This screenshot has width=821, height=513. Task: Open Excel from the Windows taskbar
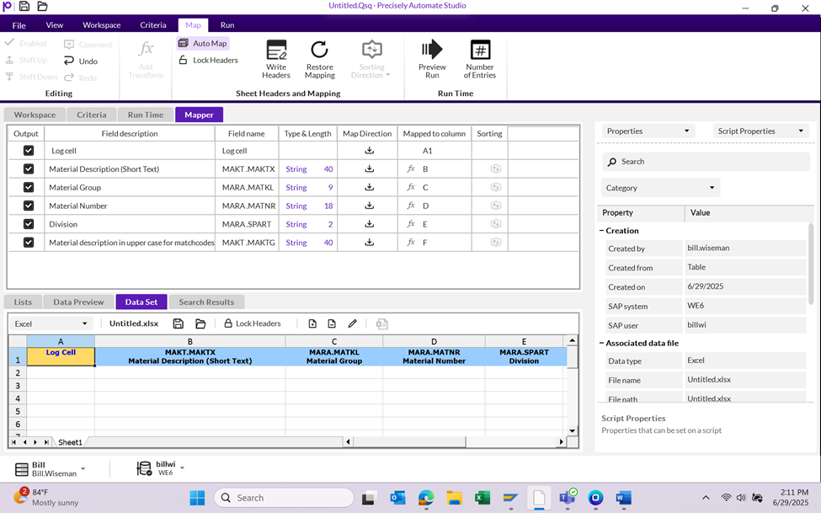(x=482, y=498)
